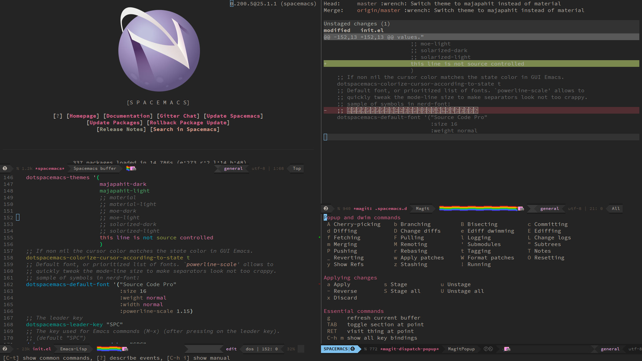Image resolution: width=642 pixels, height=361 pixels.
Task: Select Committing command in popup
Action: pyautogui.click(x=548, y=224)
